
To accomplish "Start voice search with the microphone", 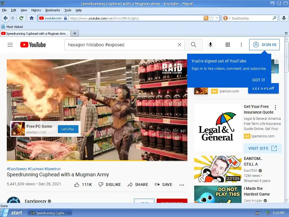I will pos(211,45).
